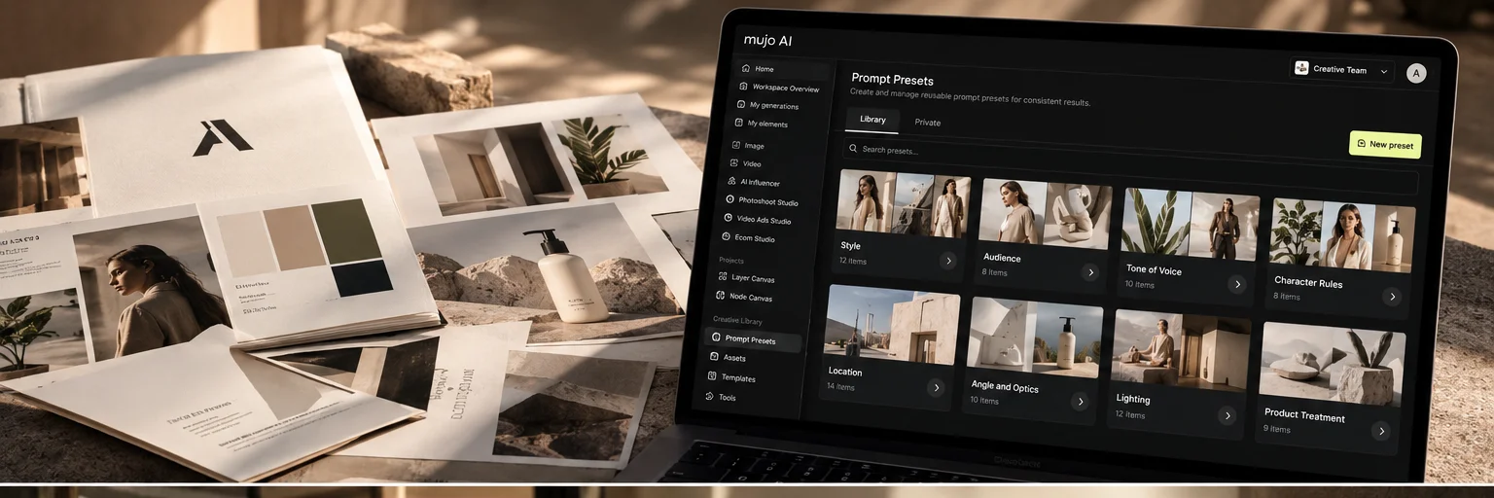Open My elements in the sidebar
Screen dimensions: 1494x498
(x=762, y=124)
